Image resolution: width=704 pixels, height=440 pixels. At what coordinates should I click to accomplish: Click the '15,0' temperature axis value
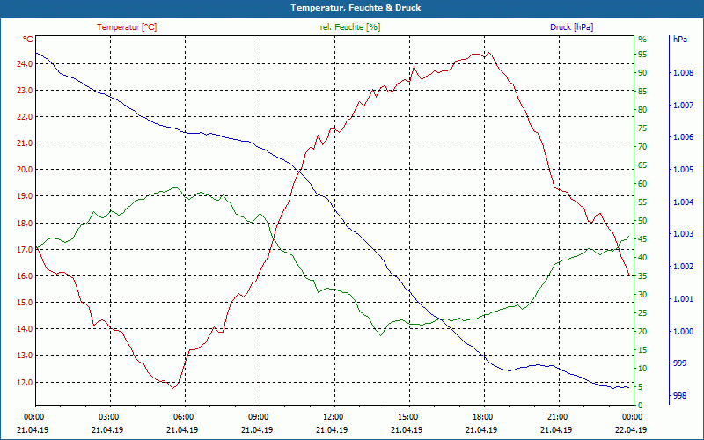pyautogui.click(x=25, y=303)
